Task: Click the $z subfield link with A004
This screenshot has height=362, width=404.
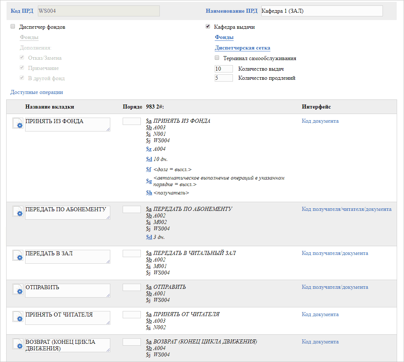Action: pyautogui.click(x=148, y=149)
